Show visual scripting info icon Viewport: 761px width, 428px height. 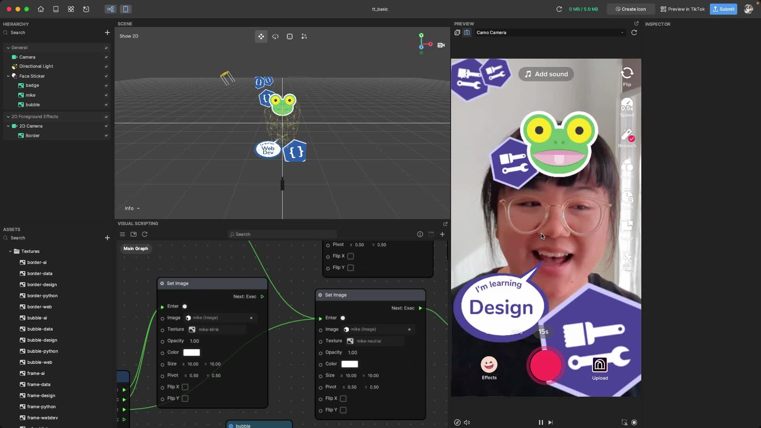pos(420,234)
